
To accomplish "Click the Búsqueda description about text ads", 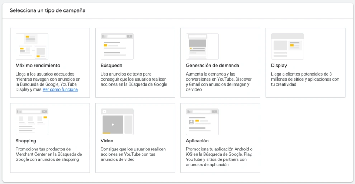I will (x=134, y=79).
